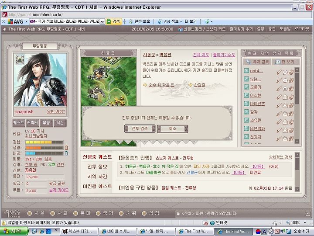Click the swirl icon beside 아이진혼
The height and width of the screenshot is (236, 314).
[x=291, y=105]
